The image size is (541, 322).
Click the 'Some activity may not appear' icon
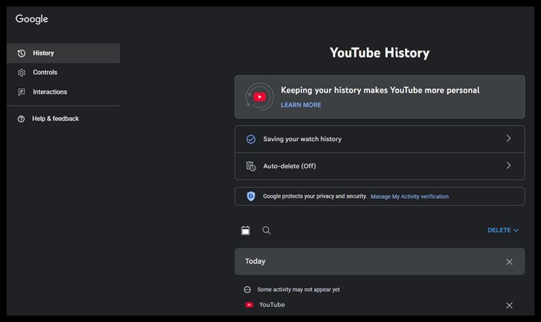[248, 290]
